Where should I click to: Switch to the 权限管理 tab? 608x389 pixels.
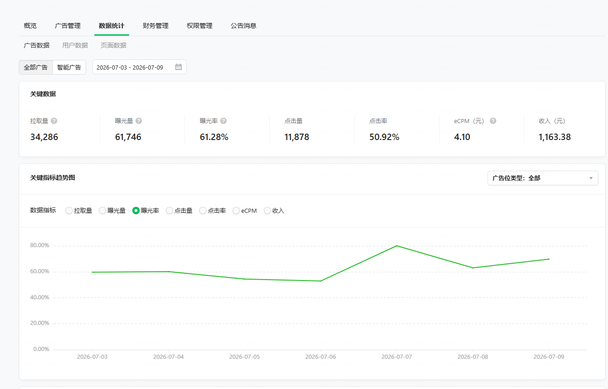coord(200,26)
